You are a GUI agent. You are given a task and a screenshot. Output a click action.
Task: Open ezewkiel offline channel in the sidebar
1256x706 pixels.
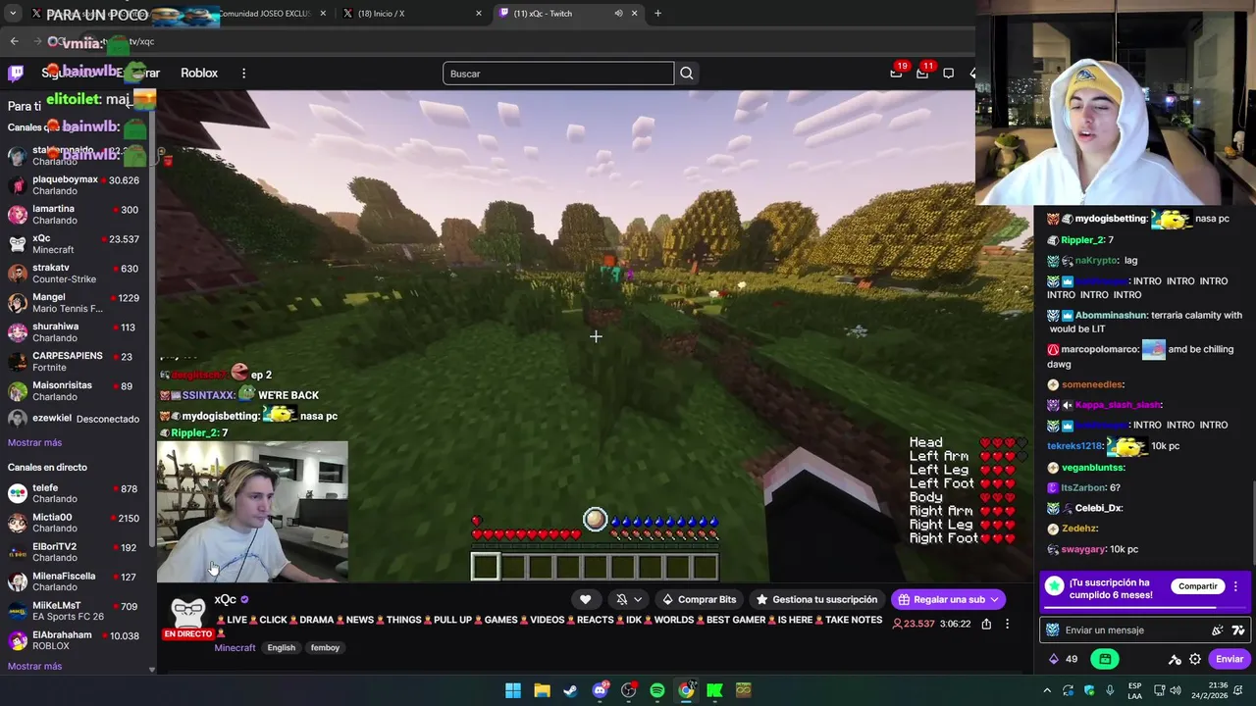77,419
